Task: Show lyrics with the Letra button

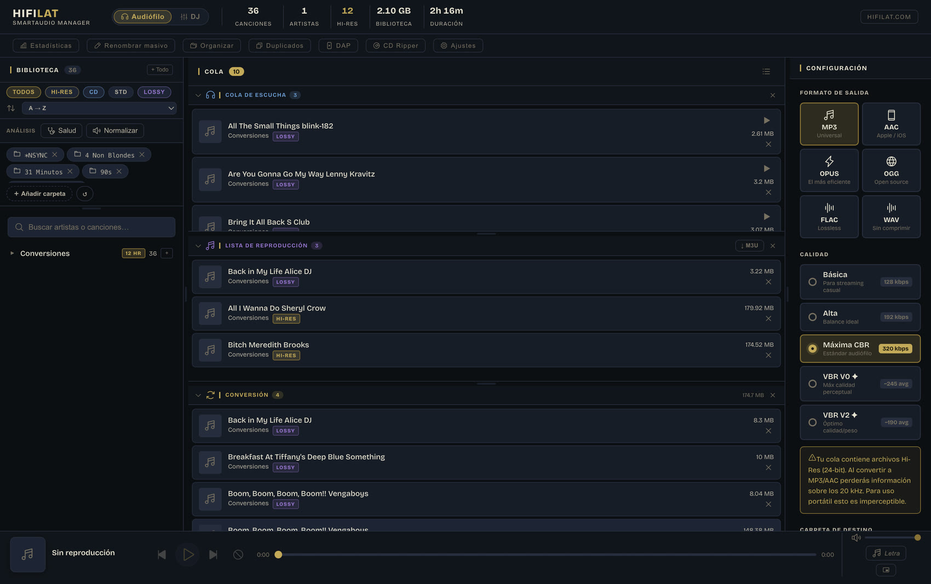Action: [x=886, y=553]
